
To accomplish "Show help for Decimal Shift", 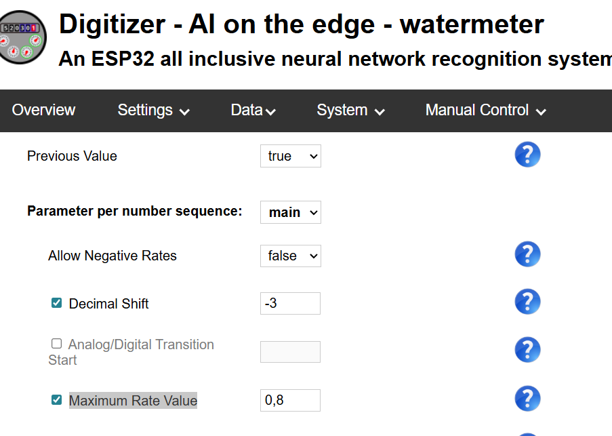I will (x=527, y=302).
